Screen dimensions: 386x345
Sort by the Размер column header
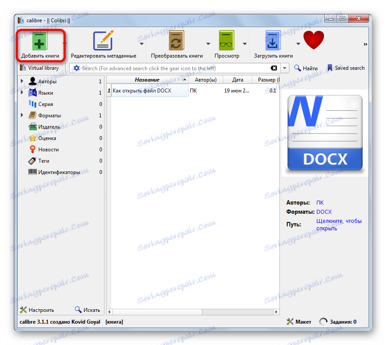[266, 80]
